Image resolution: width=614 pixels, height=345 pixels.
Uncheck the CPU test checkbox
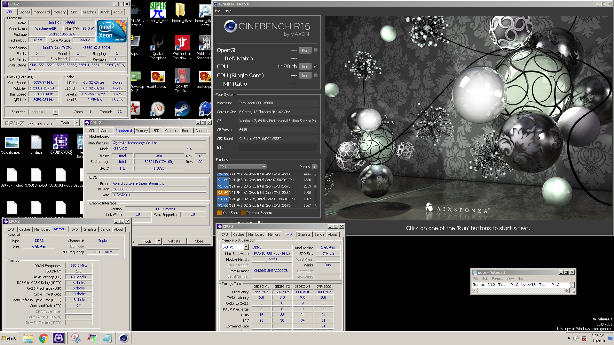click(316, 66)
